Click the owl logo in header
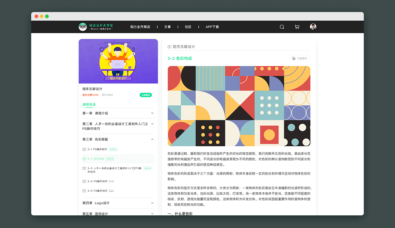The width and height of the screenshot is (395, 228). coord(83,27)
